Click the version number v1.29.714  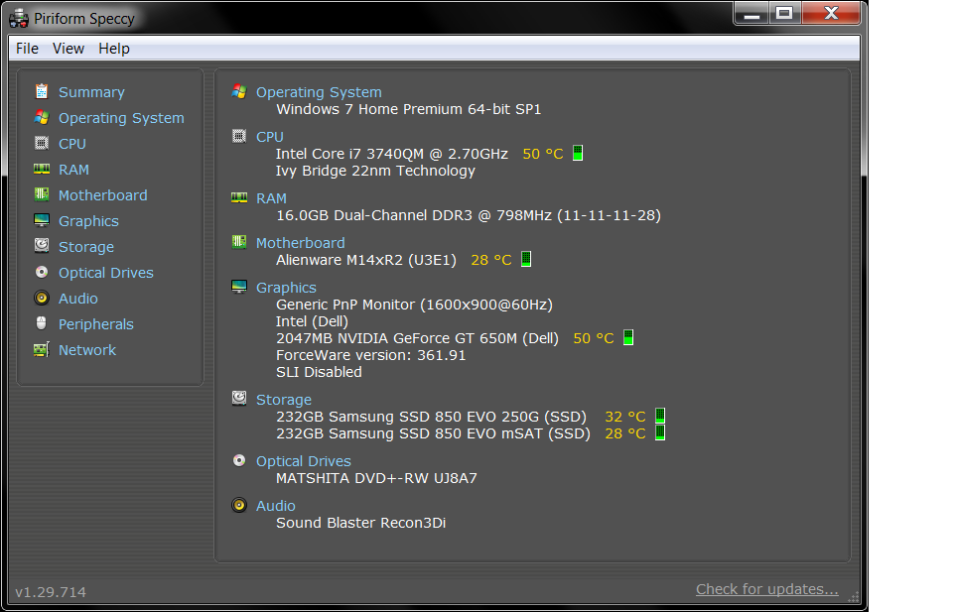(51, 592)
